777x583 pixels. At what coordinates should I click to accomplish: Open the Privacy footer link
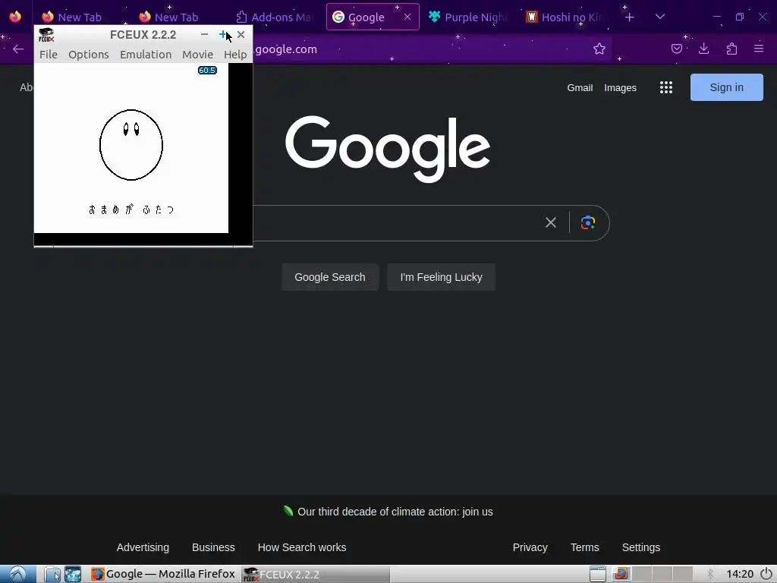point(530,547)
